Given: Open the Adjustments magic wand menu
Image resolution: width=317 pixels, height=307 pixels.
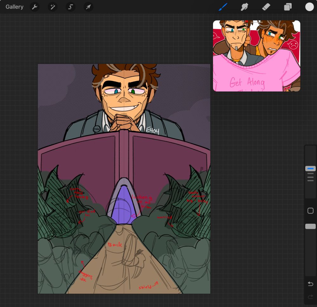Looking at the screenshot, I should pos(53,7).
